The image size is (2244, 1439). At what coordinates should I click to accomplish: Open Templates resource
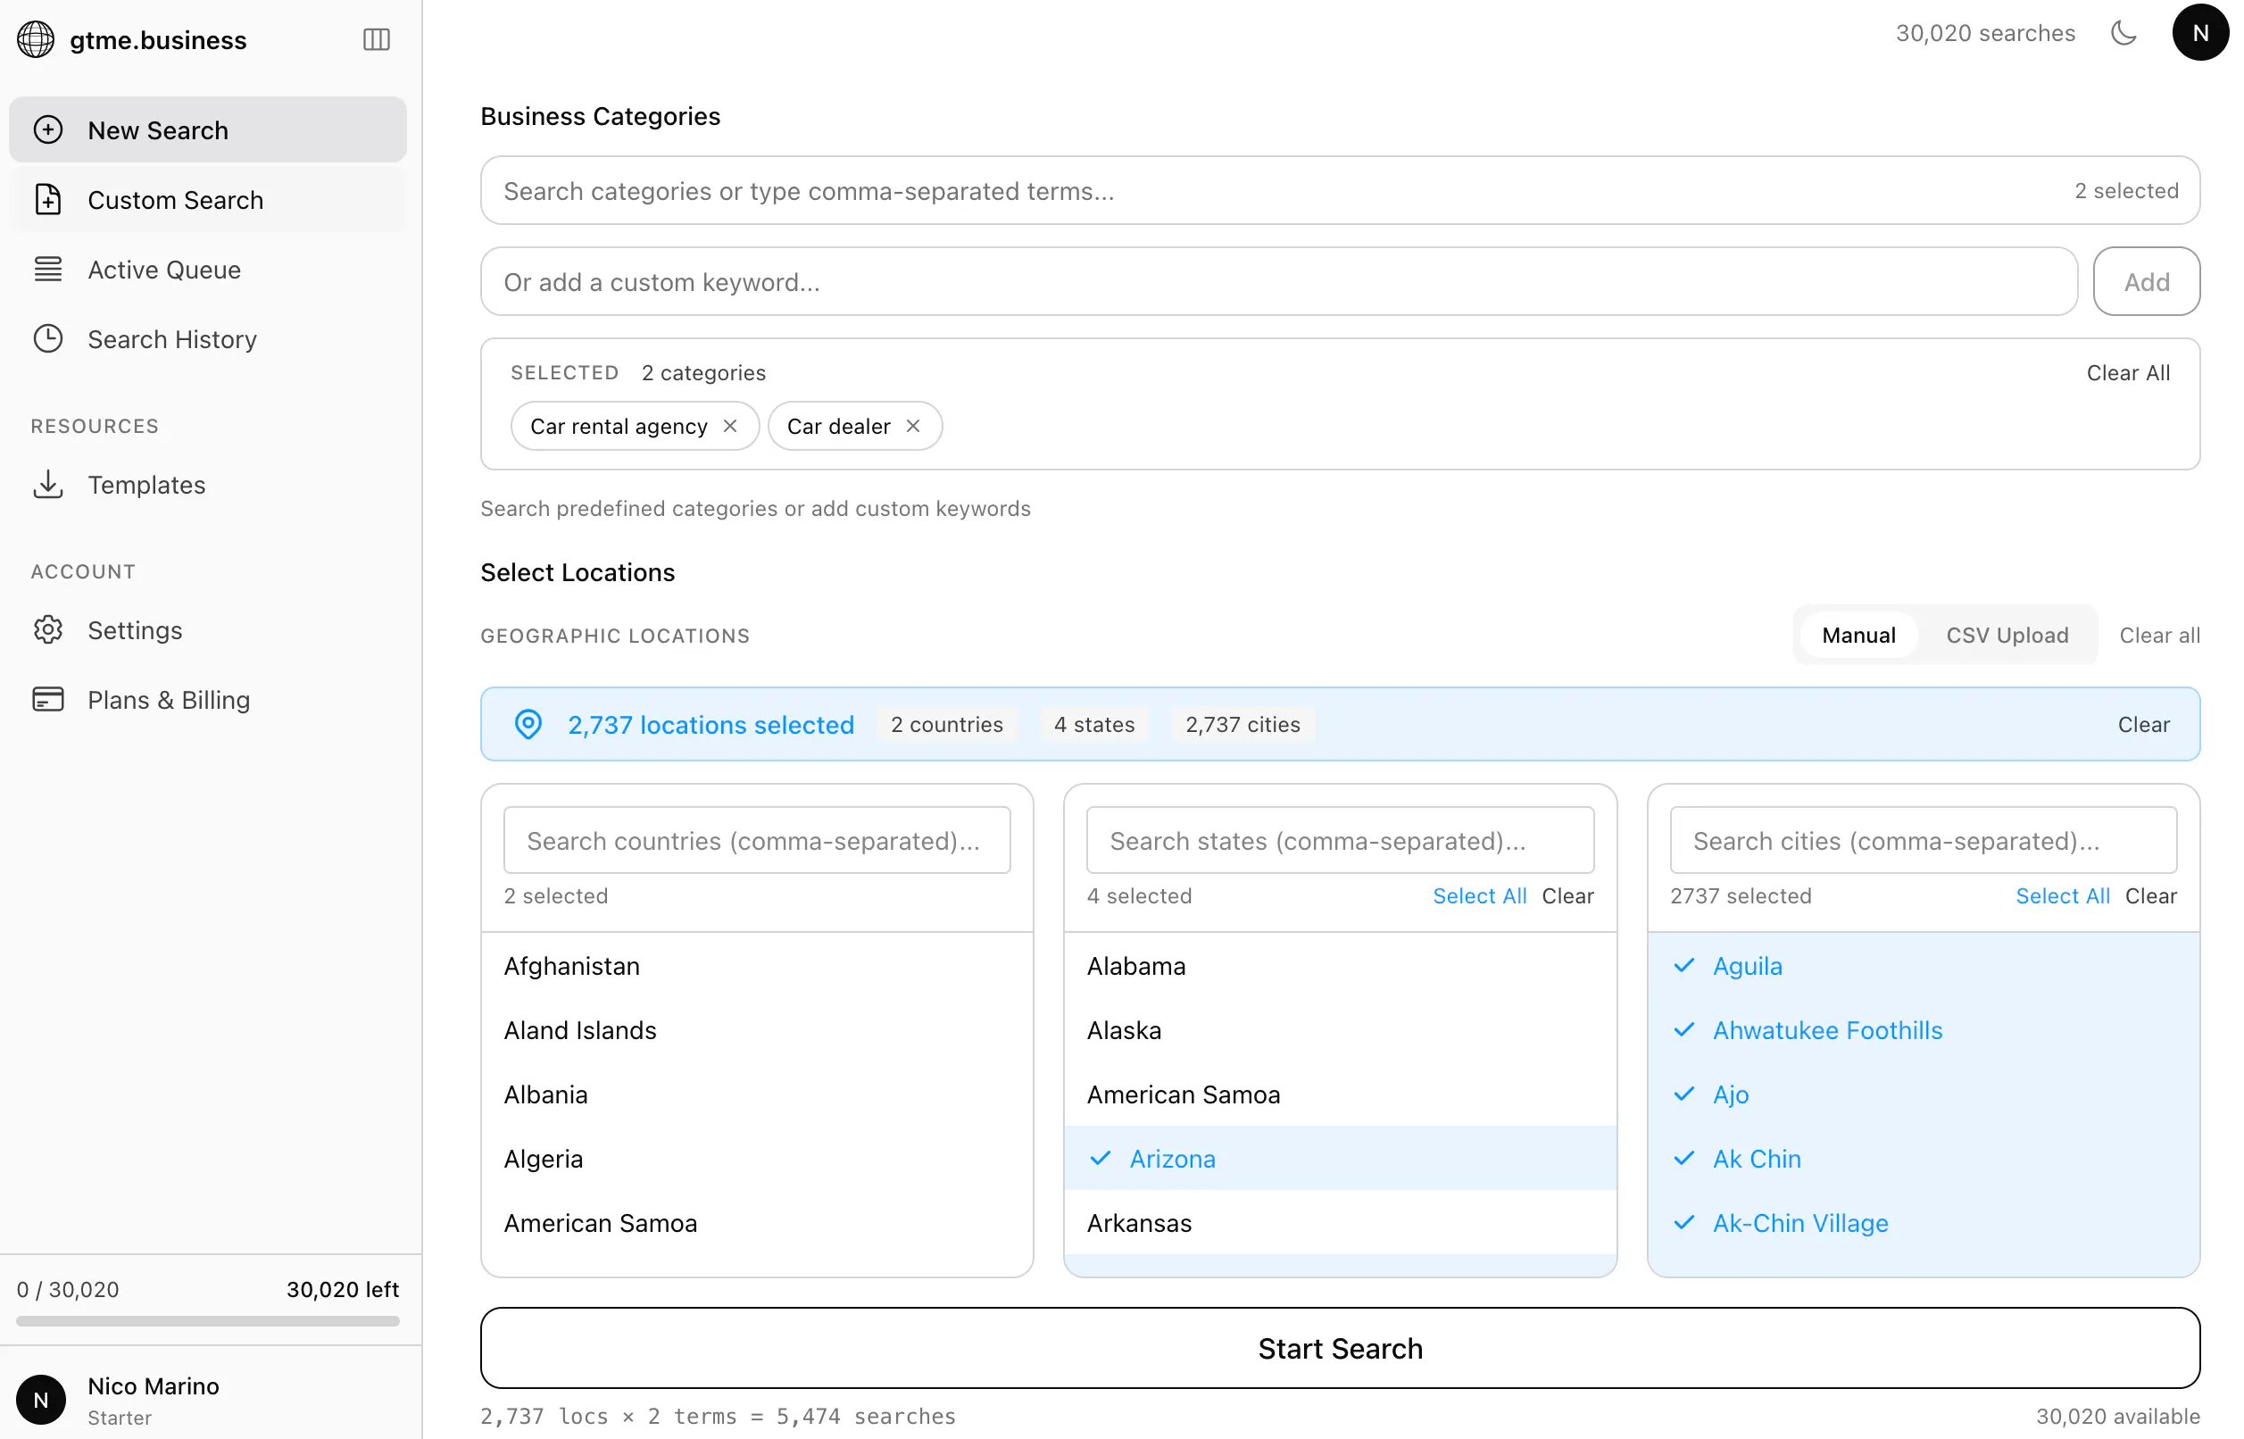click(208, 484)
